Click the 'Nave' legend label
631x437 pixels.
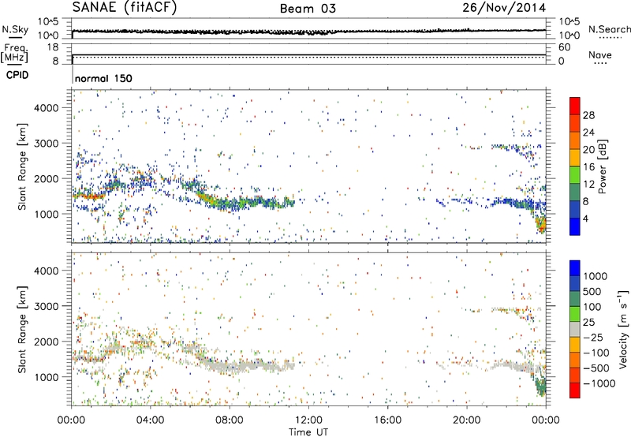coord(599,54)
